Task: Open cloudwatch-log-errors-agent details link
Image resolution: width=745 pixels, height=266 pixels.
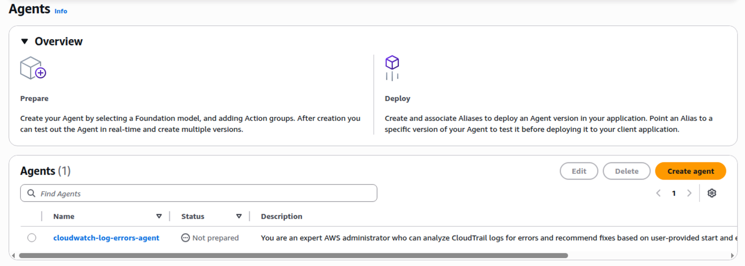Action: tap(106, 238)
